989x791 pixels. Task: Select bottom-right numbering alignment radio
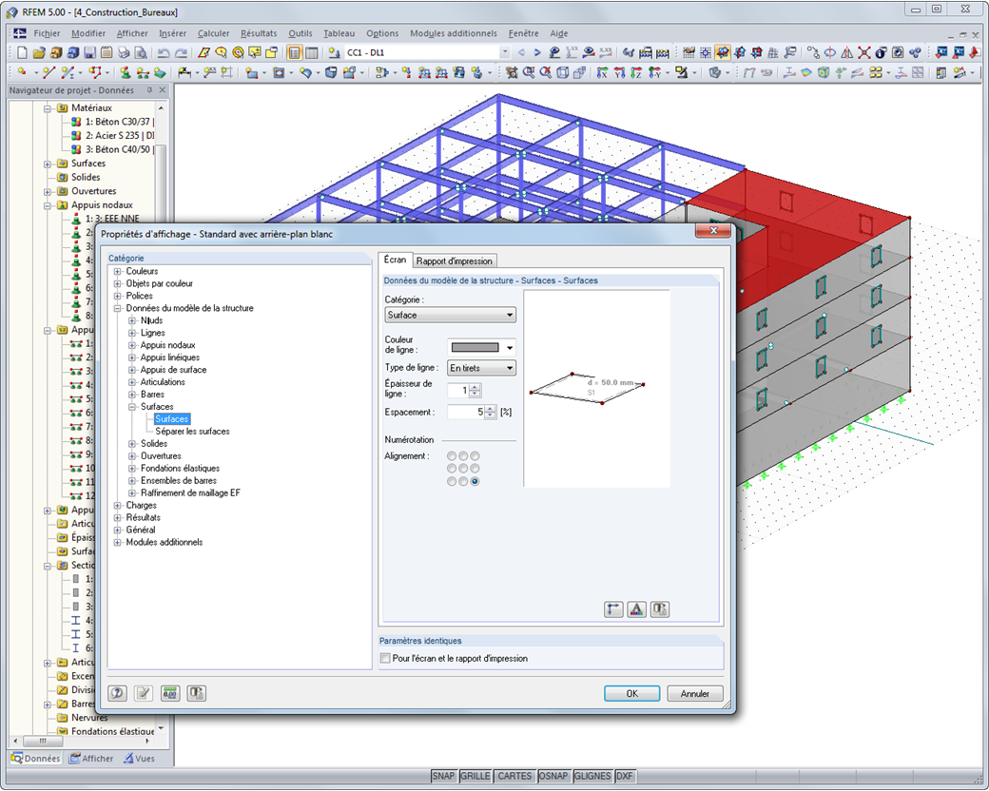[x=475, y=481]
